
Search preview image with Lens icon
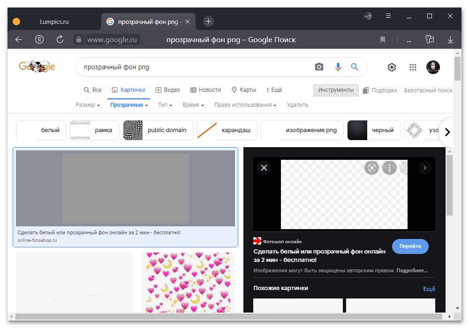point(371,168)
